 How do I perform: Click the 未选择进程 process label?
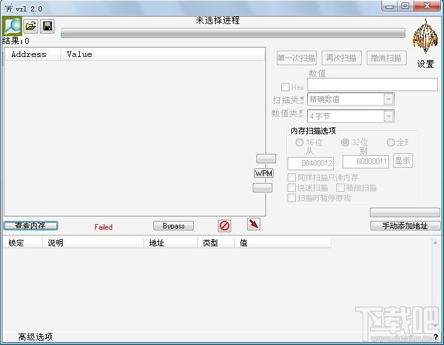click(x=218, y=20)
